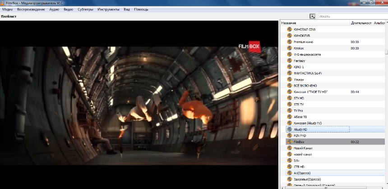
Task: Select the КИНОЗАЛ GINX channel name
Action: (x=305, y=30)
